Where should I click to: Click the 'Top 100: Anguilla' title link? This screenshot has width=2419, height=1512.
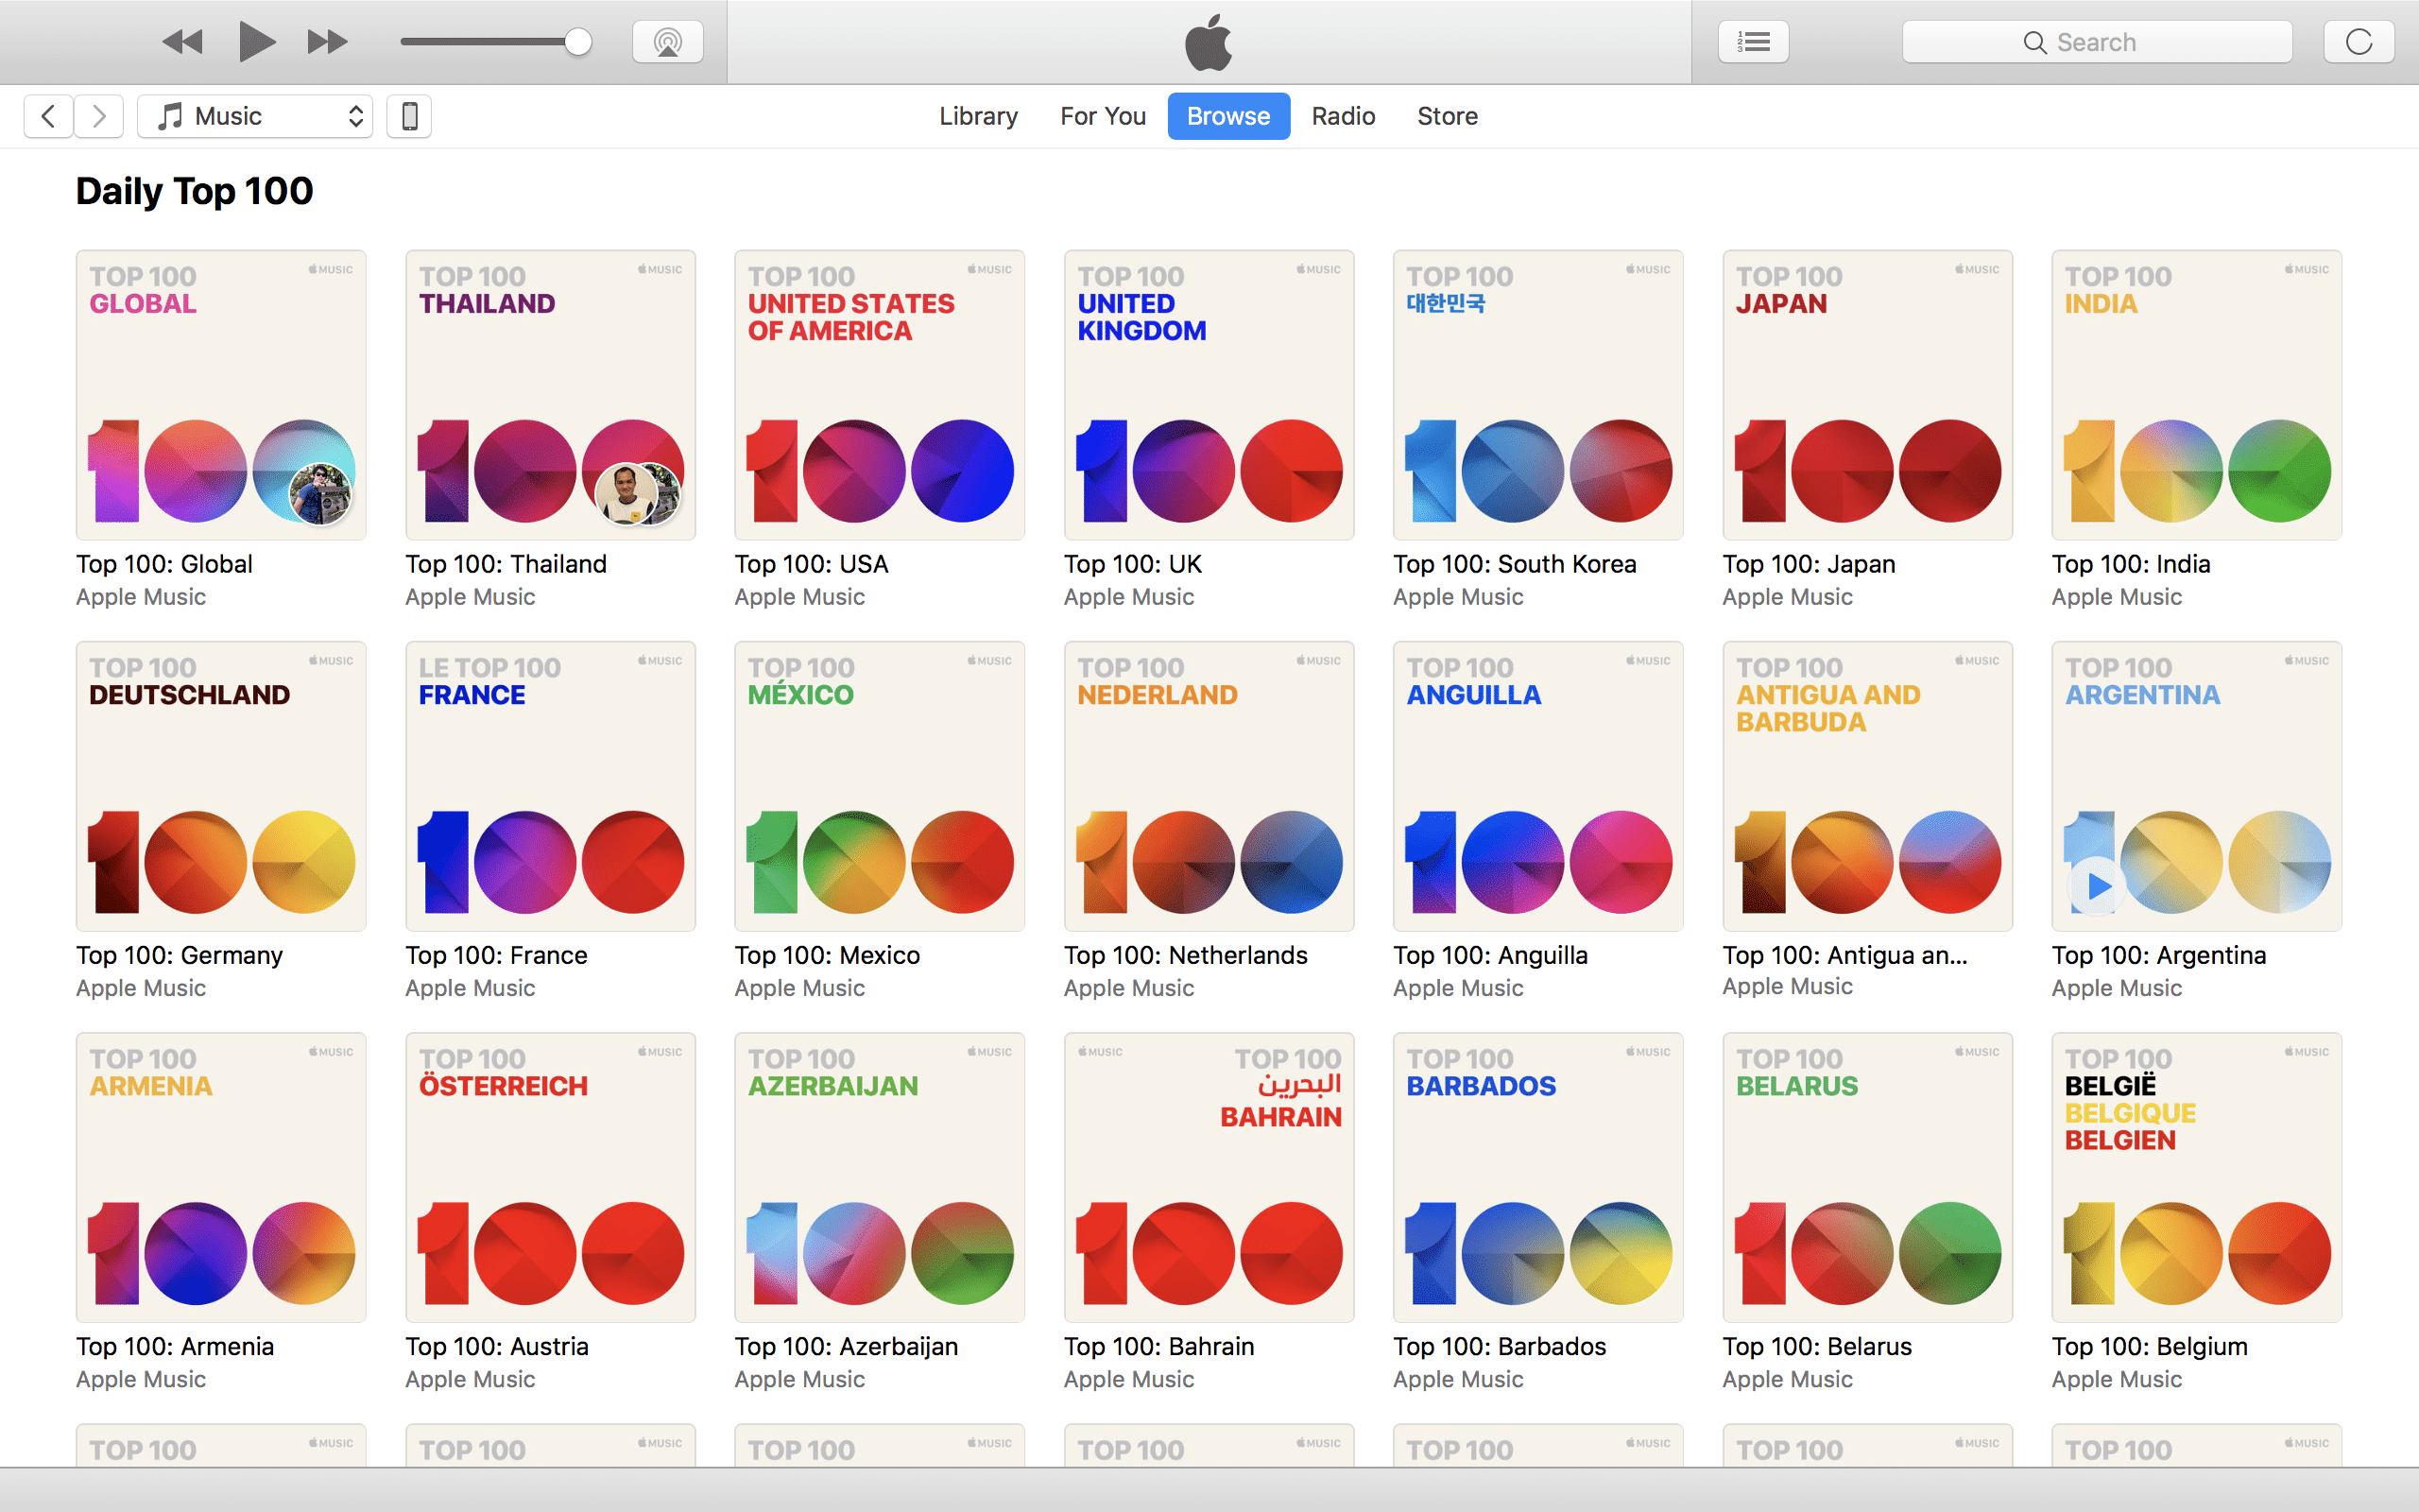click(x=1490, y=955)
